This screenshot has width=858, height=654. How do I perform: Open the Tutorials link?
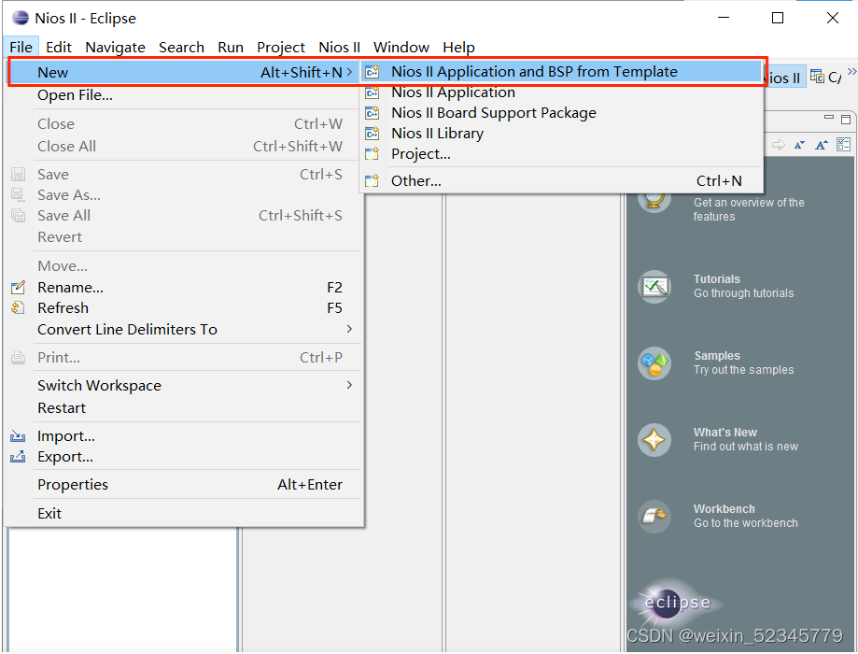coord(717,279)
